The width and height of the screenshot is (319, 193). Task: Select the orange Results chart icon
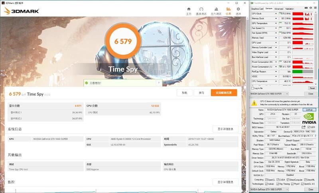pos(228,9)
